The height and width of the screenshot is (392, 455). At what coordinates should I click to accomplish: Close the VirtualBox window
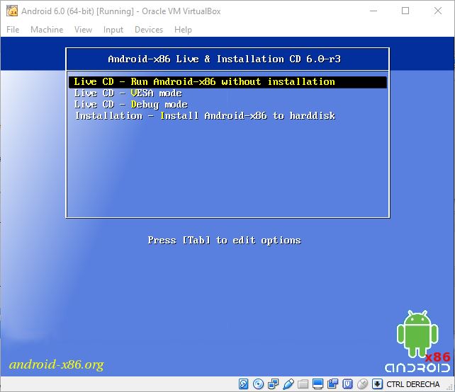point(437,11)
